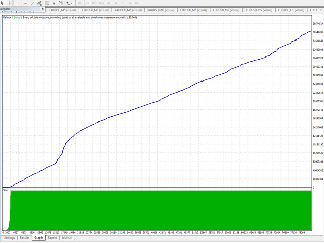The height and width of the screenshot is (243, 324).
Task: Select the text label tool
Action: pyautogui.click(x=61, y=3)
